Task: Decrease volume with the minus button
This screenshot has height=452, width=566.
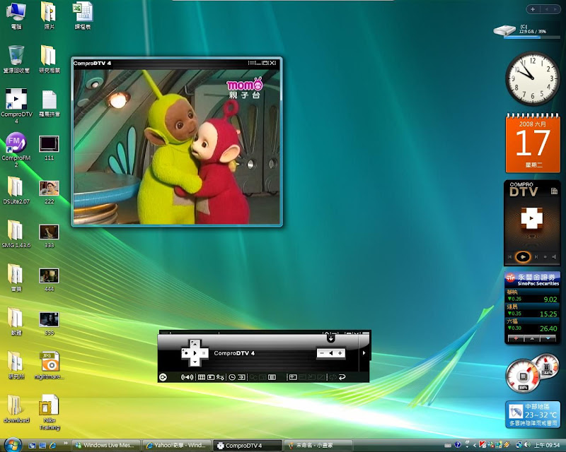Action: point(322,353)
